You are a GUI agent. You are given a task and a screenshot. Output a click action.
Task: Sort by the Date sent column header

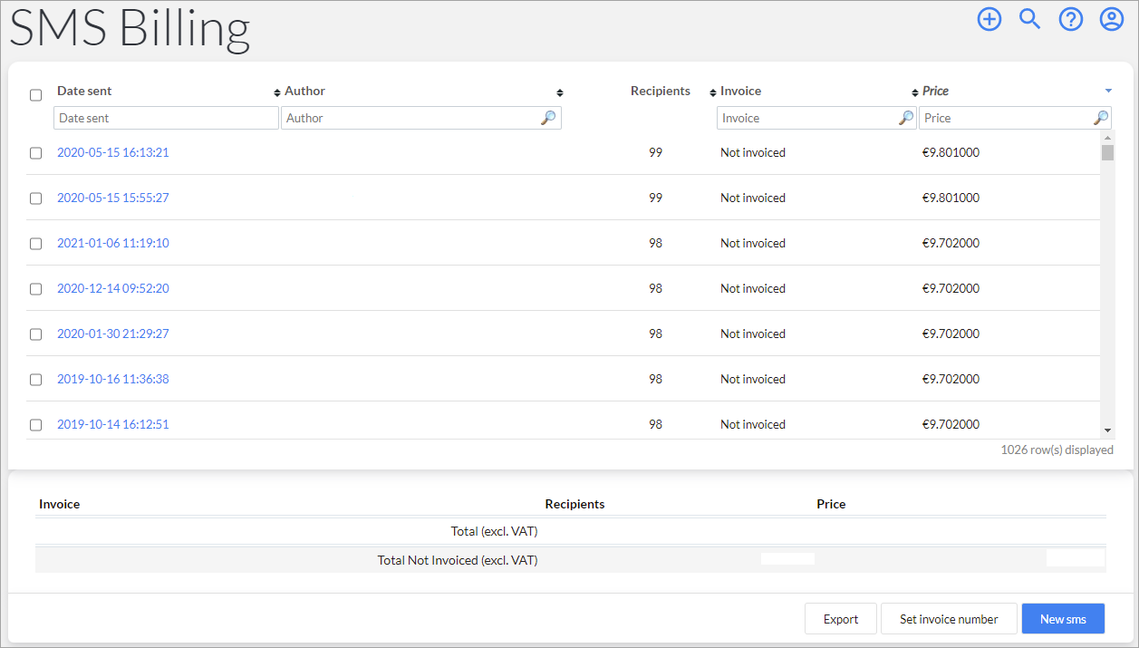pyautogui.click(x=84, y=91)
